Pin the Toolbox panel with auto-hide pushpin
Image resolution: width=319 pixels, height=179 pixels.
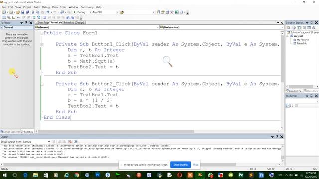pyautogui.click(x=26, y=23)
